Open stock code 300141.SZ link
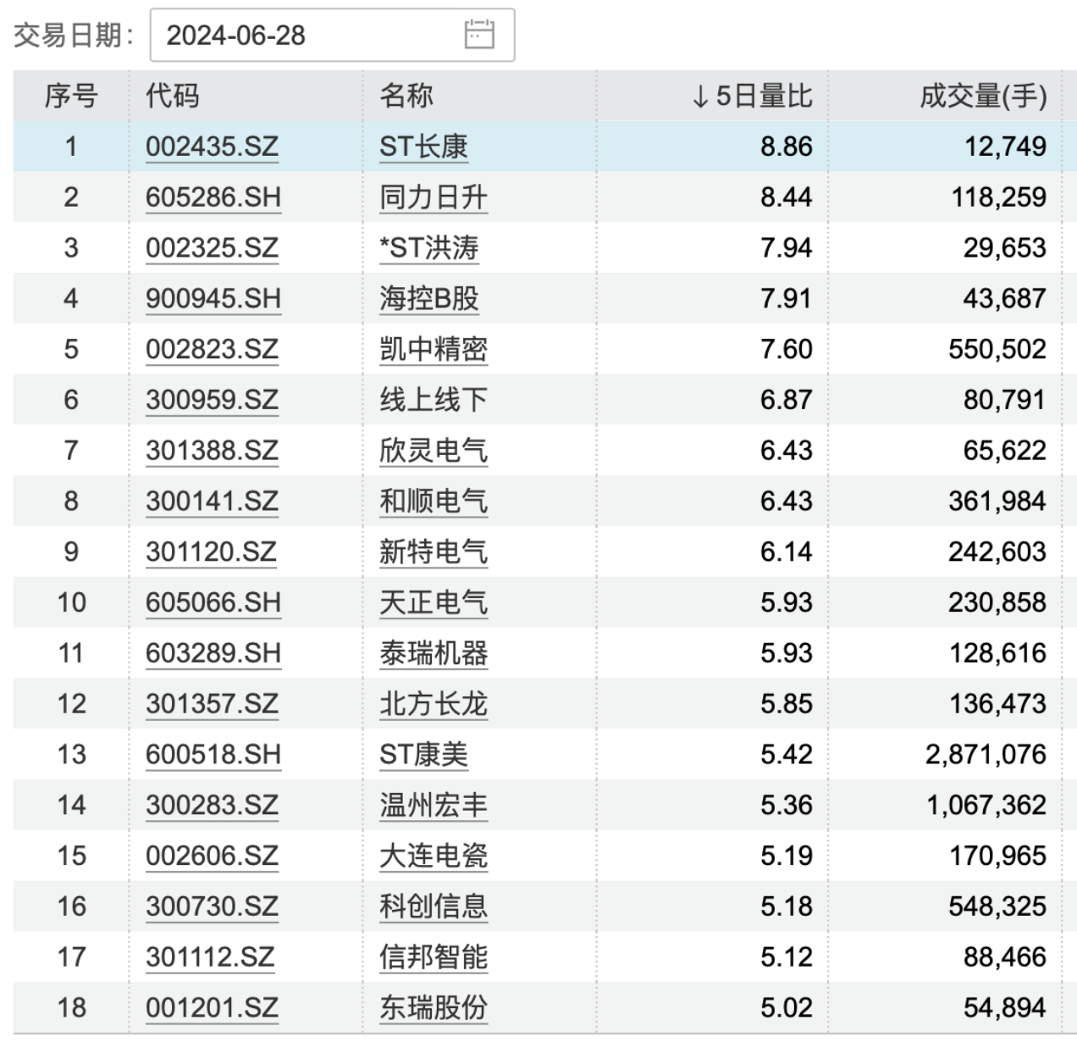1077x1042 pixels. coord(212,502)
